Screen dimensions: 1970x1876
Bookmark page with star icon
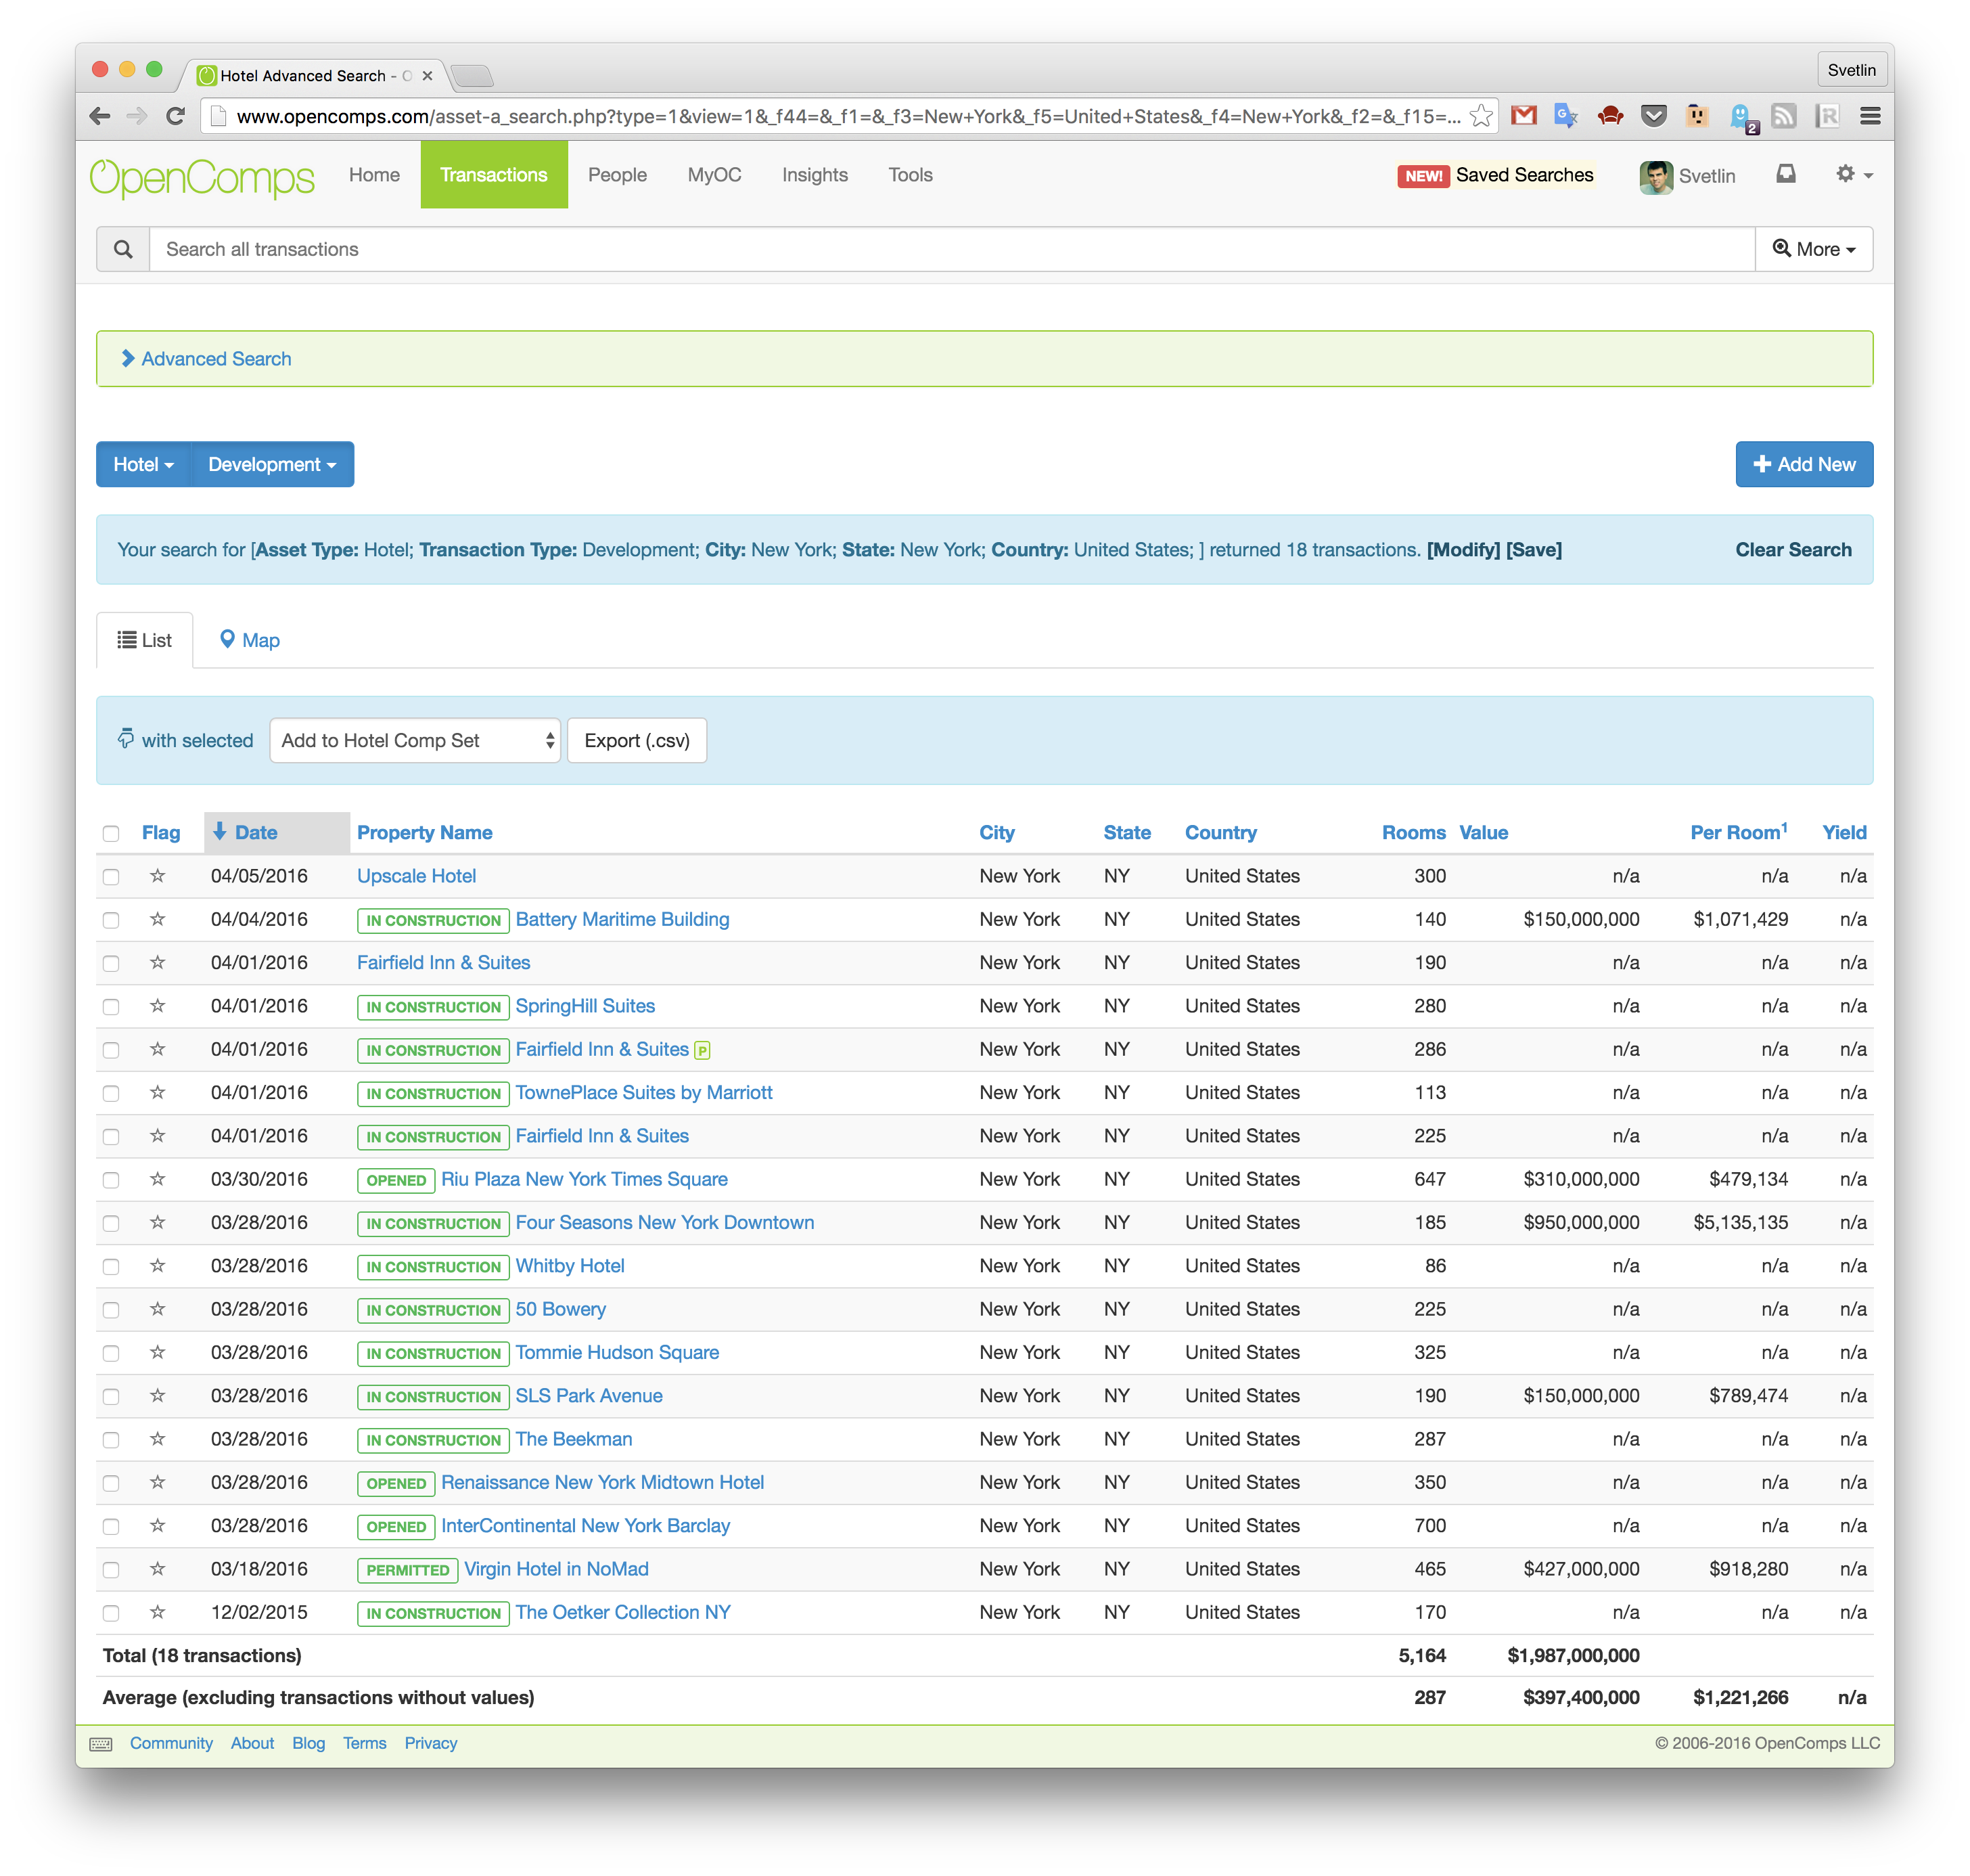pos(1480,116)
